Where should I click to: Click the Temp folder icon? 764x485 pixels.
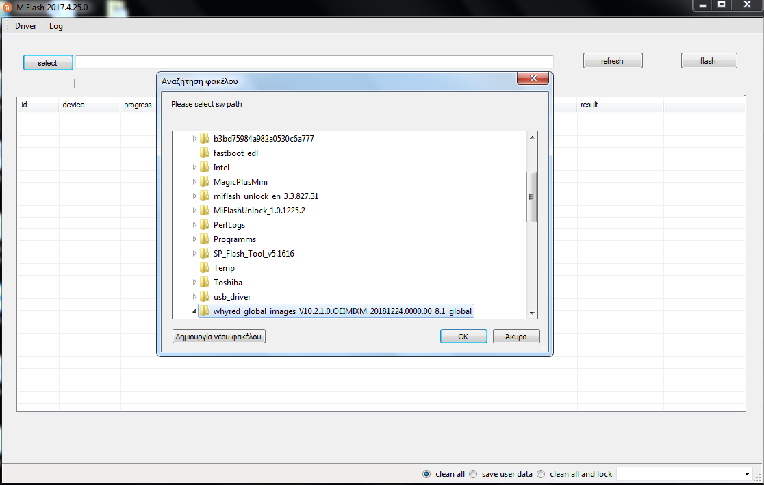205,268
